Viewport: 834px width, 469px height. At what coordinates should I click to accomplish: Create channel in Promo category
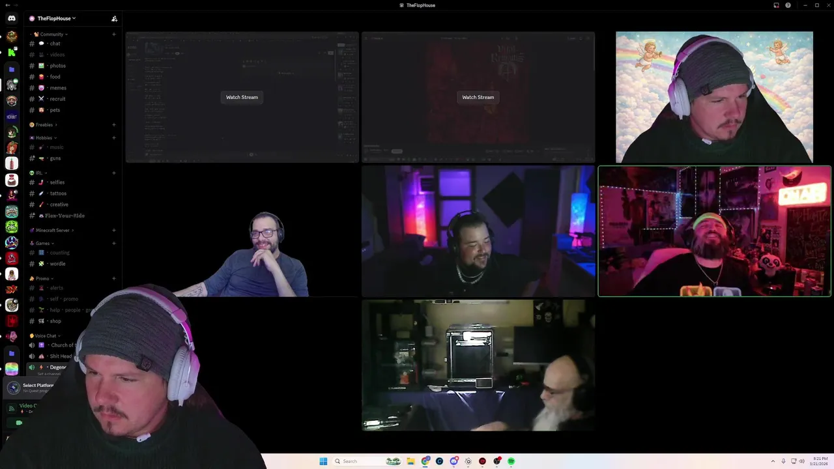coord(114,278)
